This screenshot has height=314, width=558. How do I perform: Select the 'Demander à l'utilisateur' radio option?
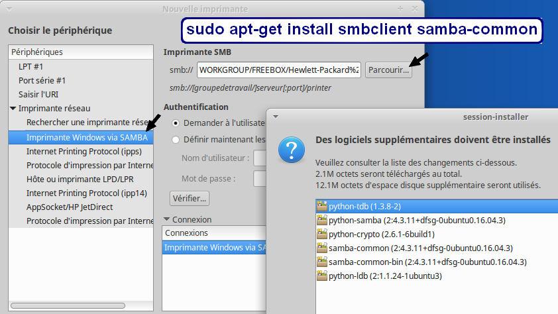point(176,123)
